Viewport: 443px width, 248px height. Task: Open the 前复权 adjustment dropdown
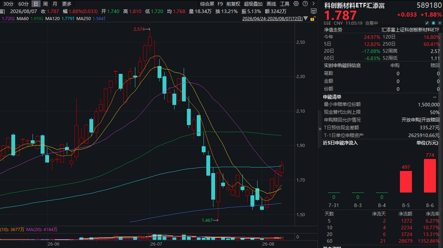(233, 4)
